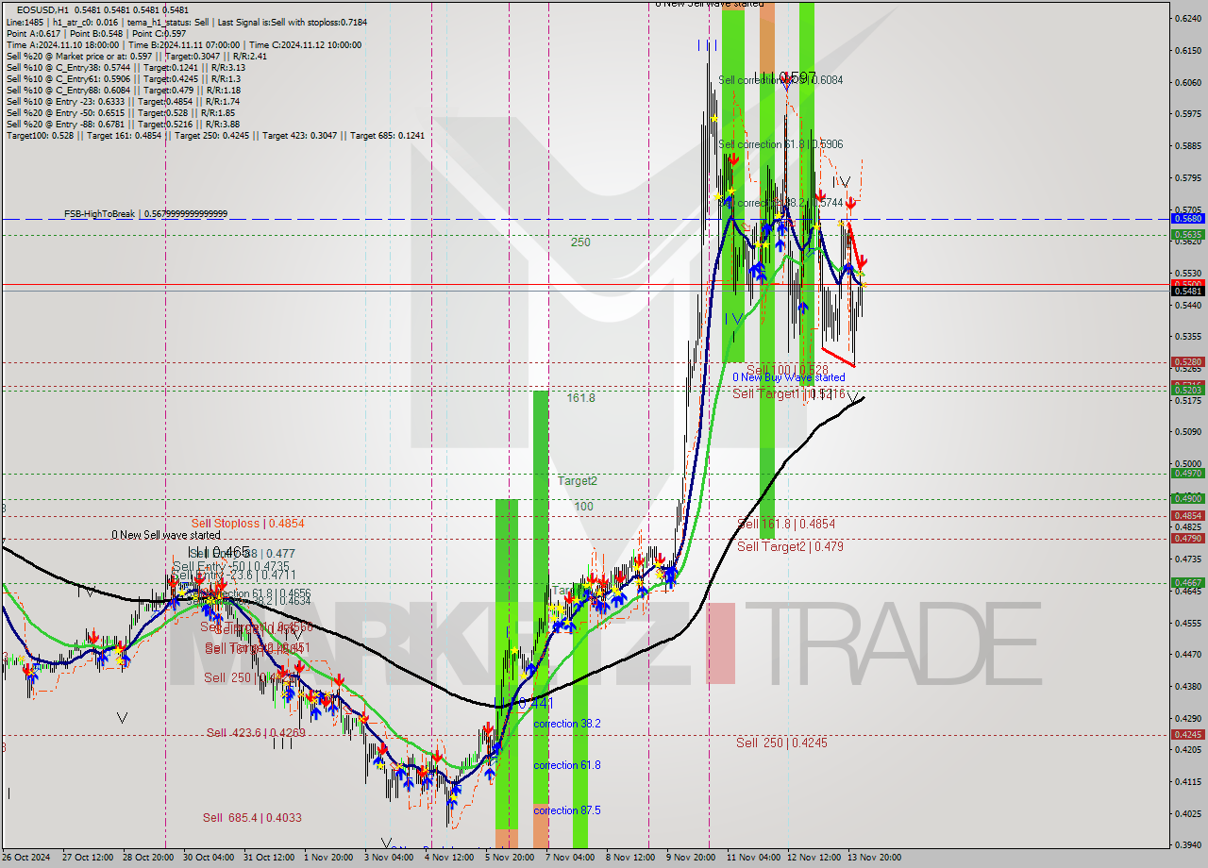The width and height of the screenshot is (1208, 868).
Task: Click the blue correction 61.8 label
Action: click(566, 765)
